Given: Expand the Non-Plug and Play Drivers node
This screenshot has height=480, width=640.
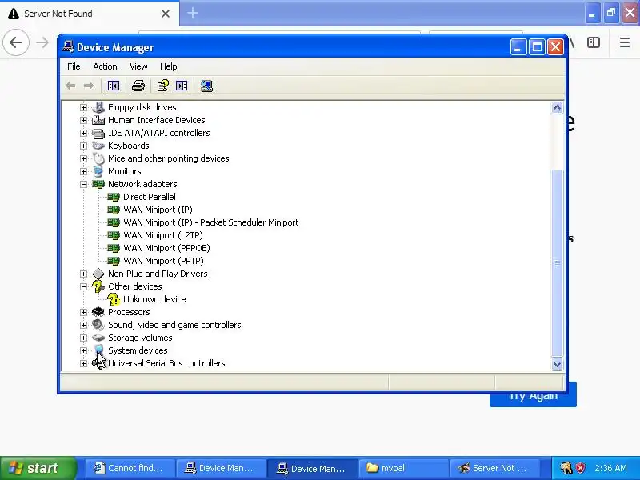Looking at the screenshot, I should tap(83, 274).
